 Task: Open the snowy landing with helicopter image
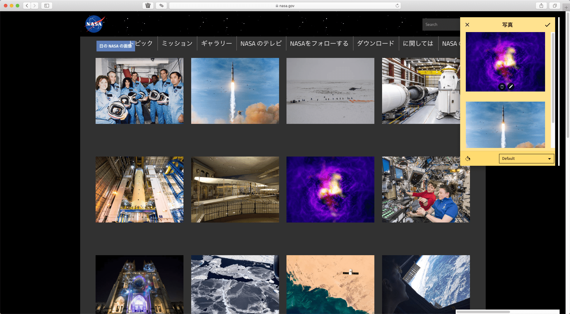pos(330,91)
